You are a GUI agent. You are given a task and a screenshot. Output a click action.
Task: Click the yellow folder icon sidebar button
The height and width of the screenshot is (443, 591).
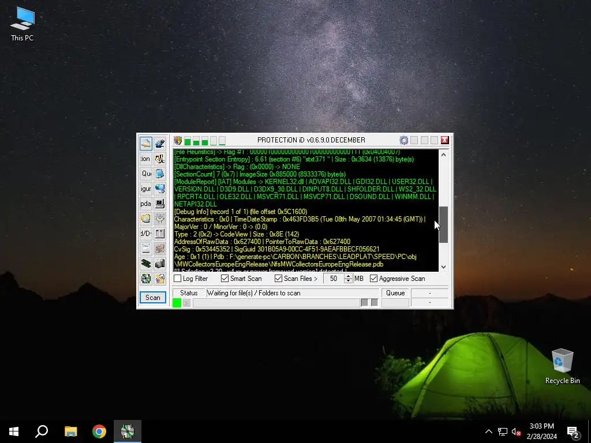click(146, 219)
